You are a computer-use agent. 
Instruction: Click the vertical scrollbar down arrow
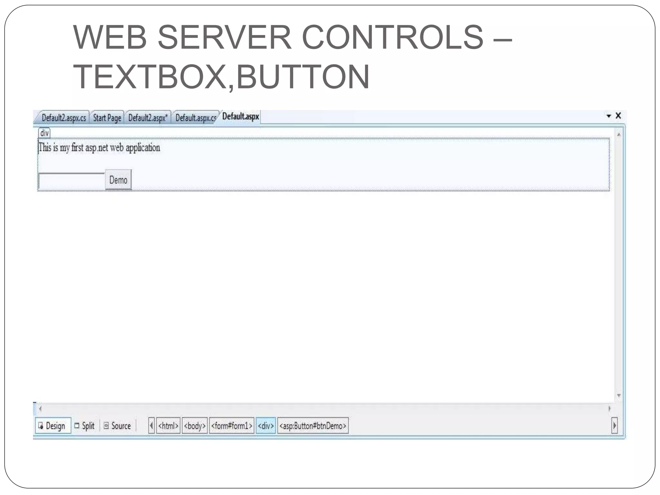coord(619,395)
